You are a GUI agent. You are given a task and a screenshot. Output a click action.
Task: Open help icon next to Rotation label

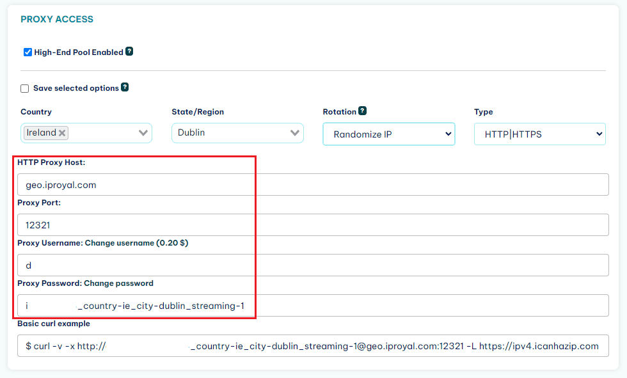(362, 111)
